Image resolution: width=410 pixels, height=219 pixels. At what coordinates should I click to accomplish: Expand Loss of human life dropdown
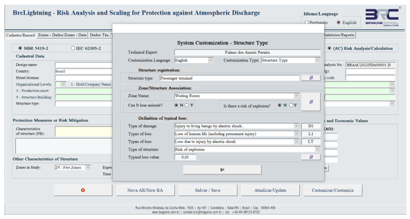pyautogui.click(x=296, y=134)
